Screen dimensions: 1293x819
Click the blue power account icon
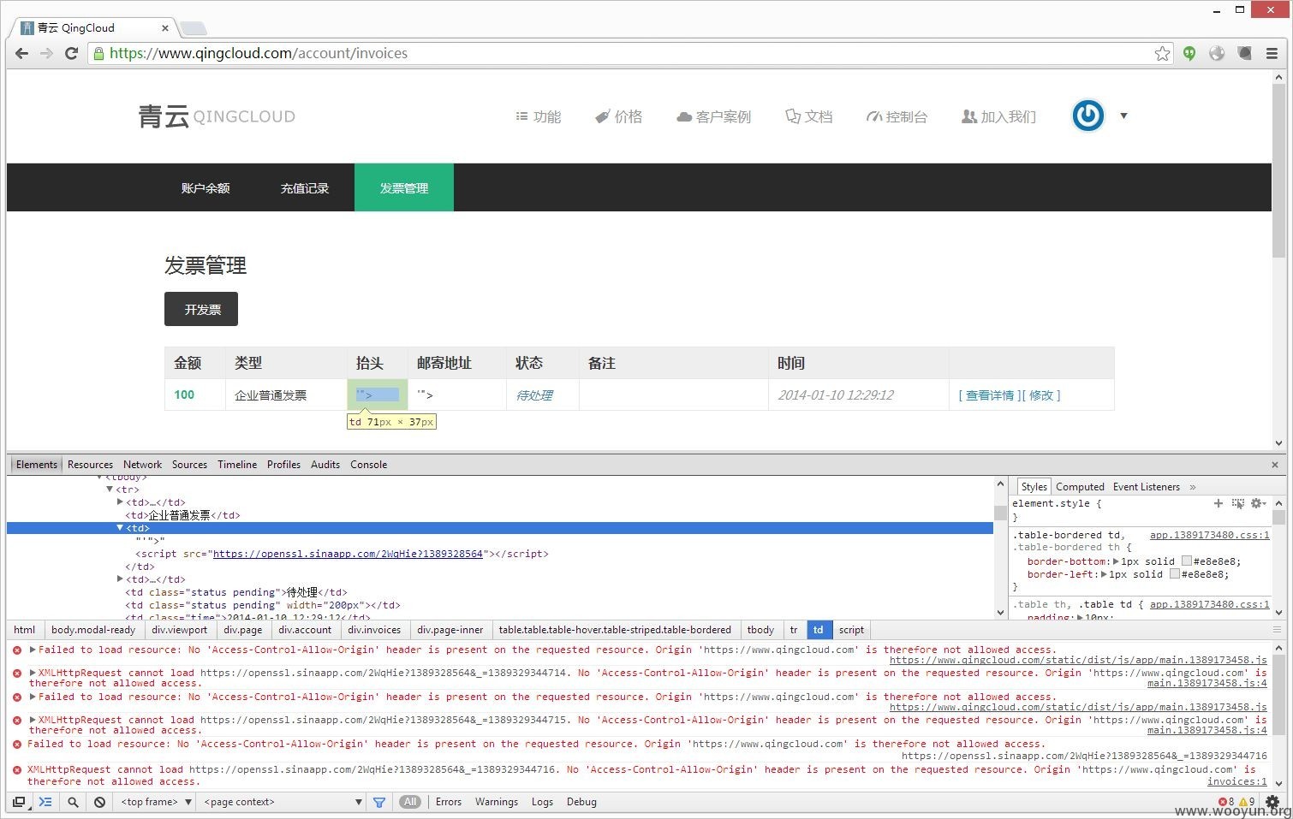pyautogui.click(x=1088, y=116)
